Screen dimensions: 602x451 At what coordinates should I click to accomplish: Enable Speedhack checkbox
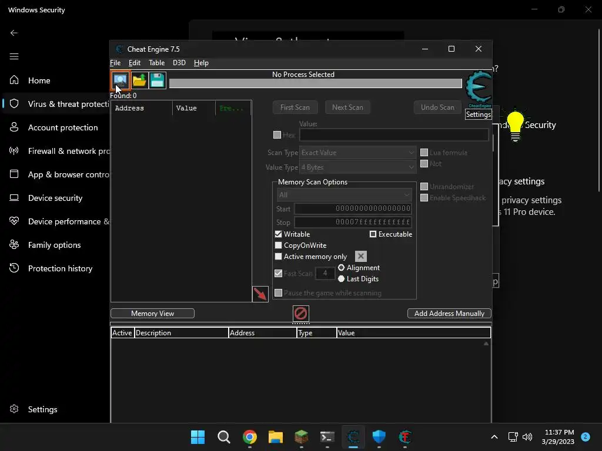[x=424, y=197]
